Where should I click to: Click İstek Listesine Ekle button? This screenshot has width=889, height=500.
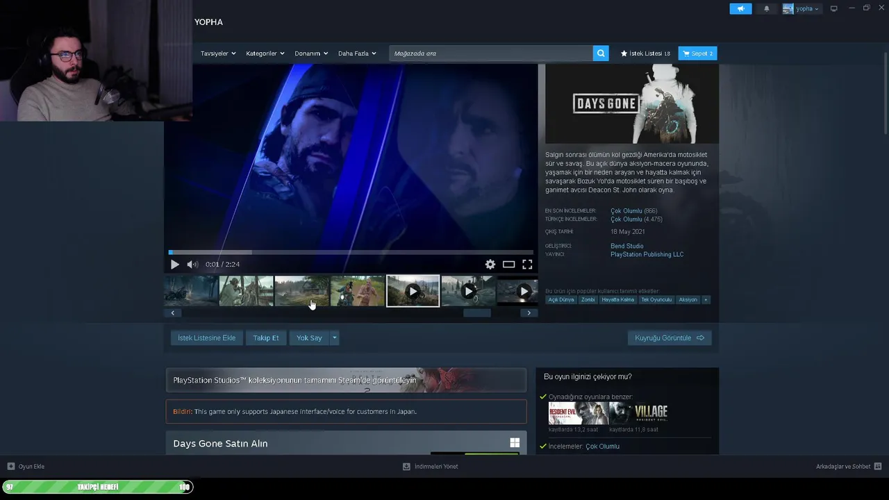pyautogui.click(x=206, y=337)
